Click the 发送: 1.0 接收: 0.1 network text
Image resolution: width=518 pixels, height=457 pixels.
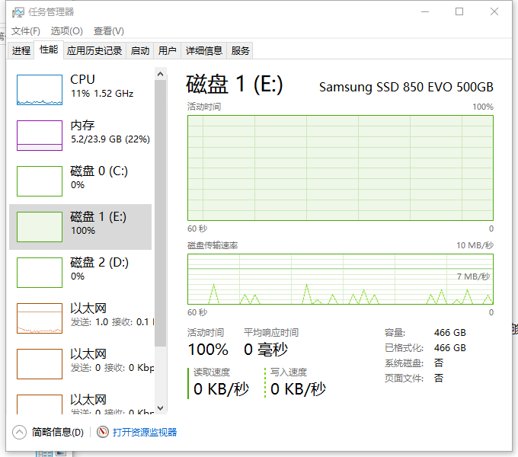[112, 322]
